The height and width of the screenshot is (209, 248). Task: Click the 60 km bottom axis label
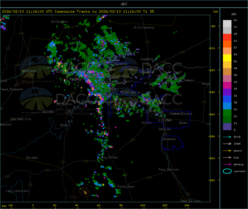click(x=99, y=205)
